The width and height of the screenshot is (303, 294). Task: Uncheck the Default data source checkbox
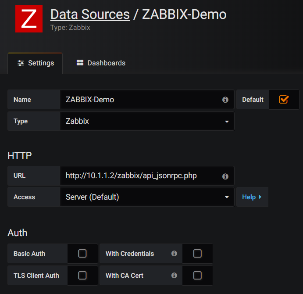284,100
